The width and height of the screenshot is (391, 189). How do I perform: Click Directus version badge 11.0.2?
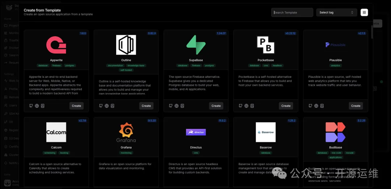pyautogui.click(x=222, y=121)
